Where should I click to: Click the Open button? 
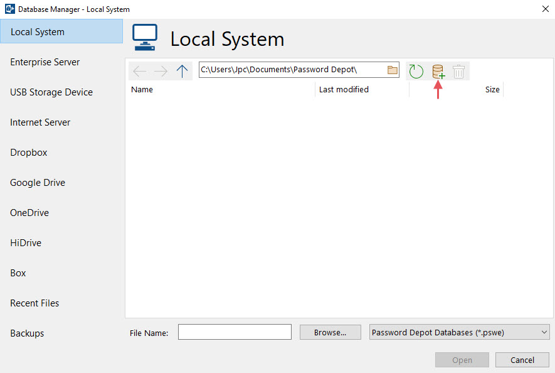(462, 360)
